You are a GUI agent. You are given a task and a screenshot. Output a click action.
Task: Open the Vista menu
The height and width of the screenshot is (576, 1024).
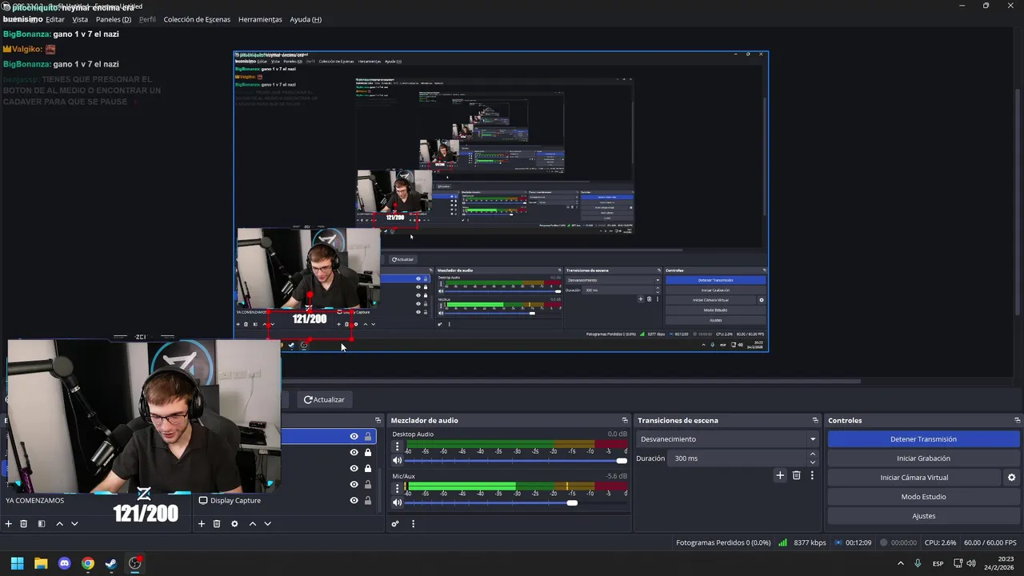80,19
